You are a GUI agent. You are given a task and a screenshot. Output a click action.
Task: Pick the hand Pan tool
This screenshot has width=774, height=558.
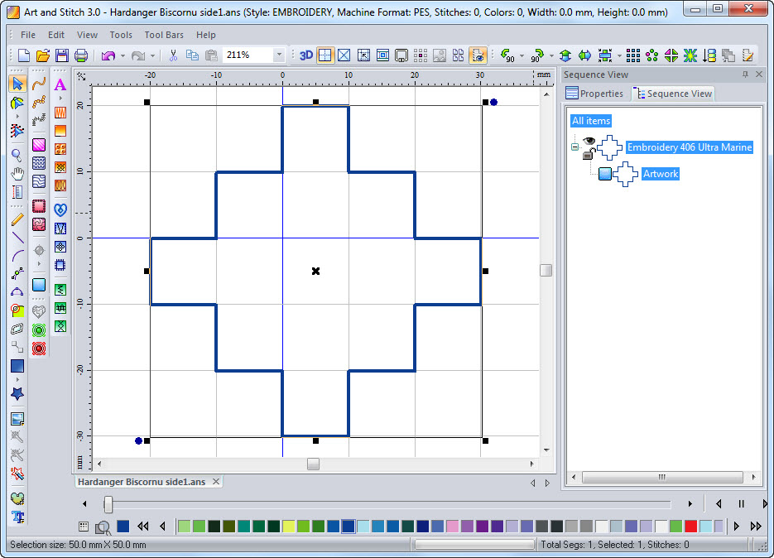[x=17, y=173]
